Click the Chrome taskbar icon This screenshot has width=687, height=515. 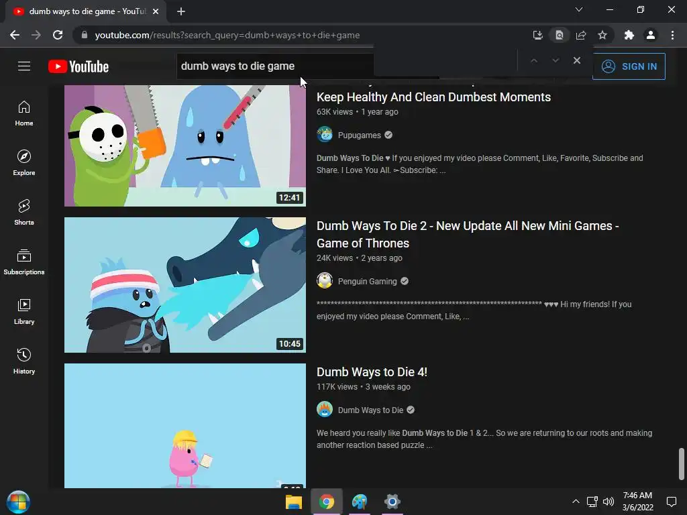click(x=327, y=502)
